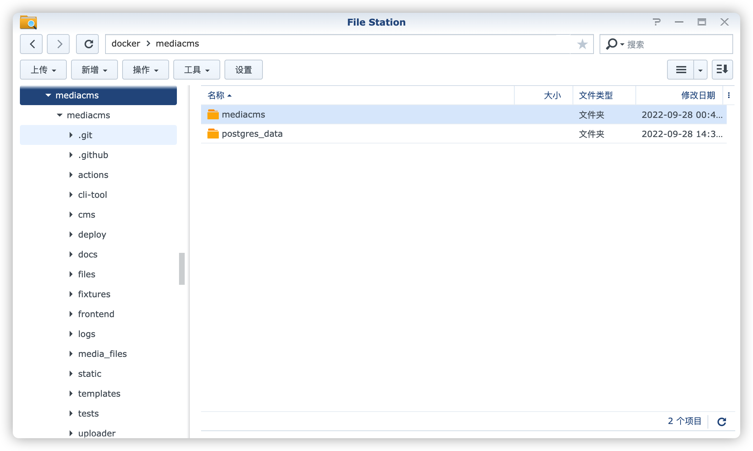Screen dimensions: 753x451
Task: Select the postgres_data folder row
Action: tap(252, 134)
